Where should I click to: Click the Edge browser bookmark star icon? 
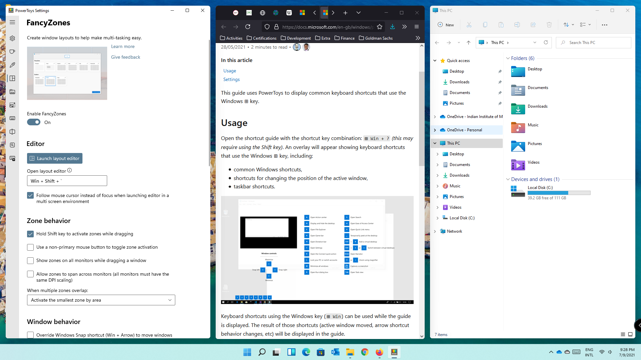point(379,27)
